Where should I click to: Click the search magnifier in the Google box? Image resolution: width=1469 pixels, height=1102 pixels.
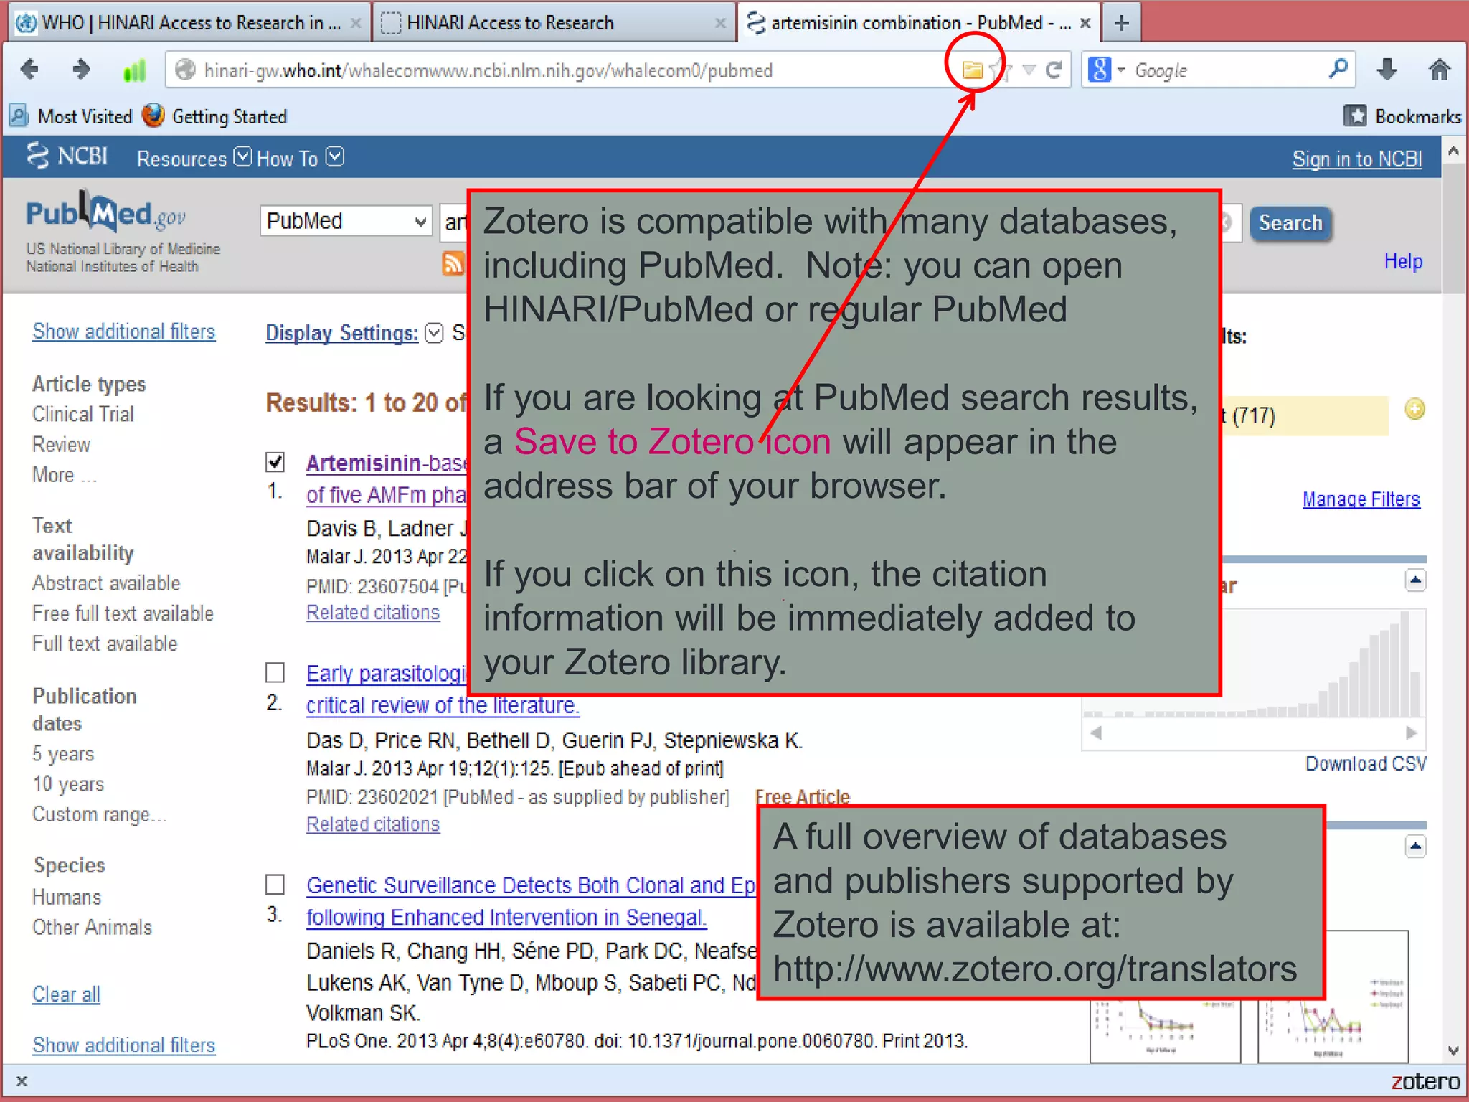coord(1337,69)
